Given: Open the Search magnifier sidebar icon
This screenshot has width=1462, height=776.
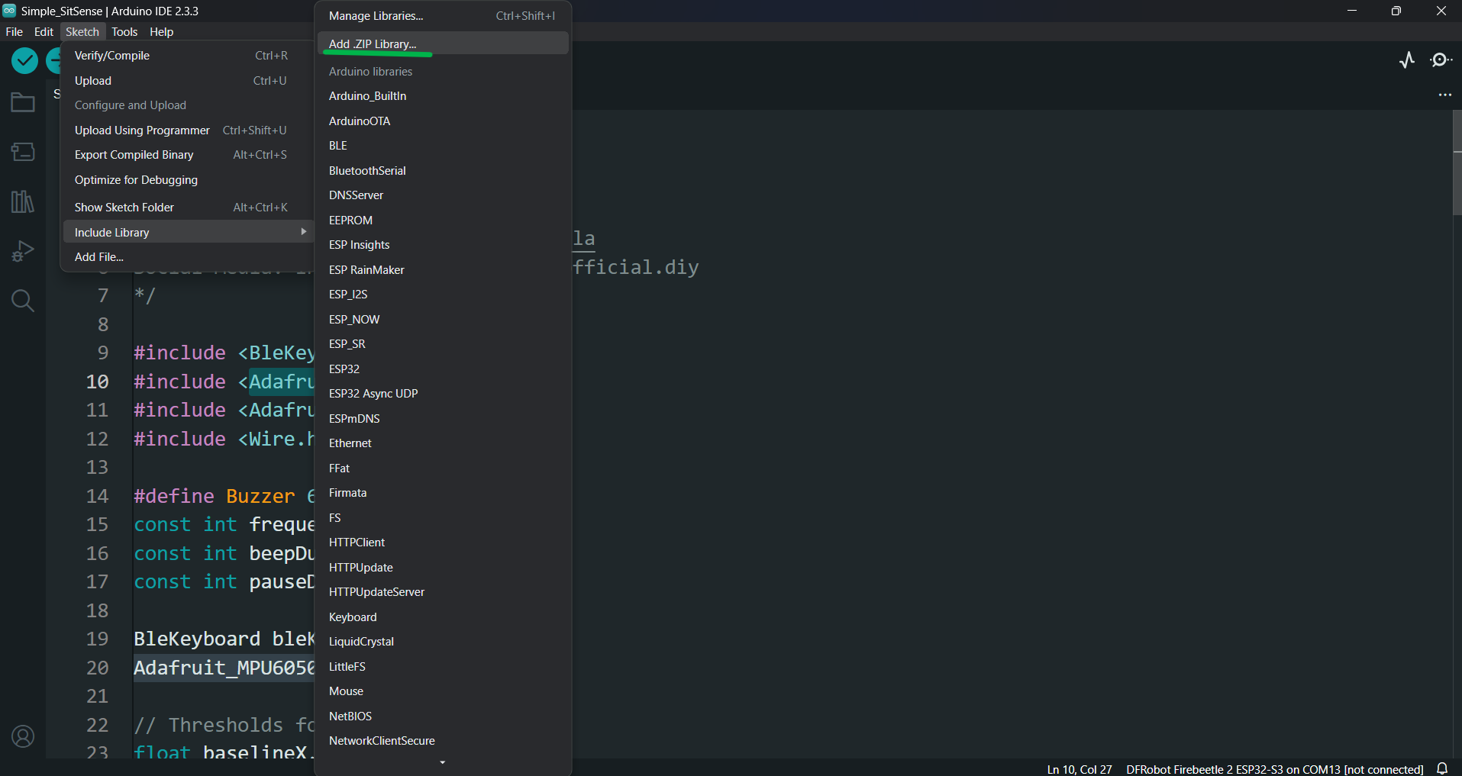Looking at the screenshot, I should click(x=23, y=301).
